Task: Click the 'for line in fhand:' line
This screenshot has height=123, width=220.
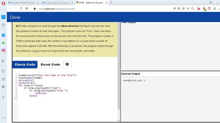Action: point(31,85)
